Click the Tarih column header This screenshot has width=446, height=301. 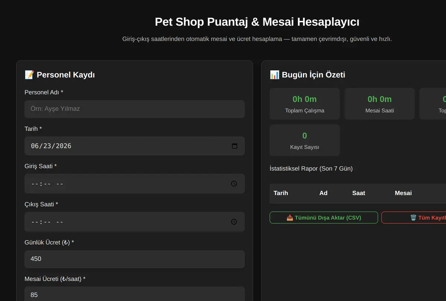pyautogui.click(x=281, y=193)
